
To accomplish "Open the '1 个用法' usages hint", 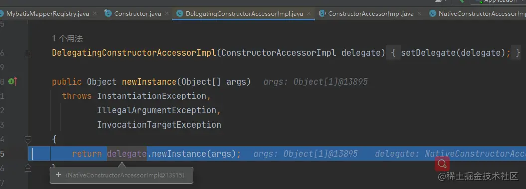I will (x=67, y=39).
